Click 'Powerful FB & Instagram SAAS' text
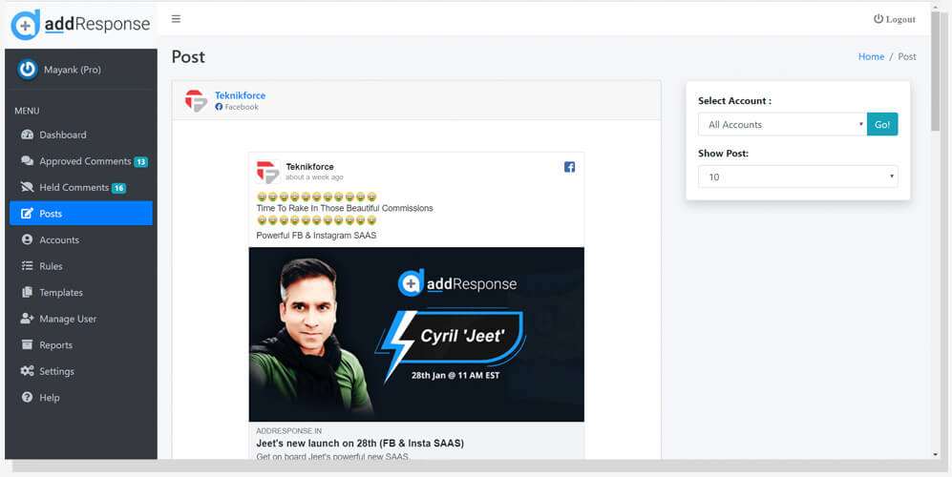Image resolution: width=952 pixels, height=477 pixels. [316, 235]
